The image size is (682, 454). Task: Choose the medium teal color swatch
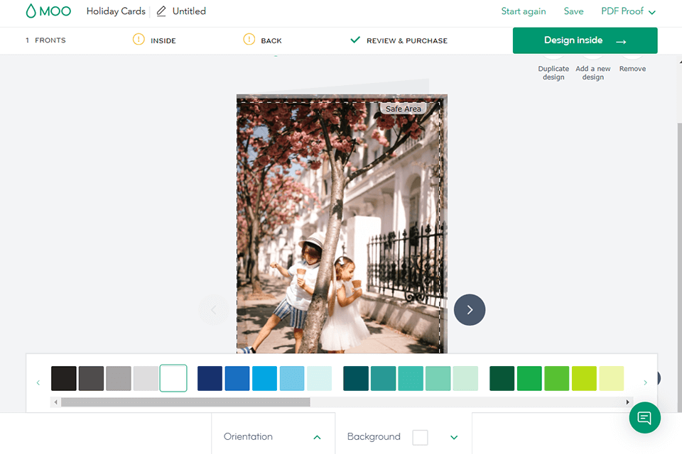point(383,378)
